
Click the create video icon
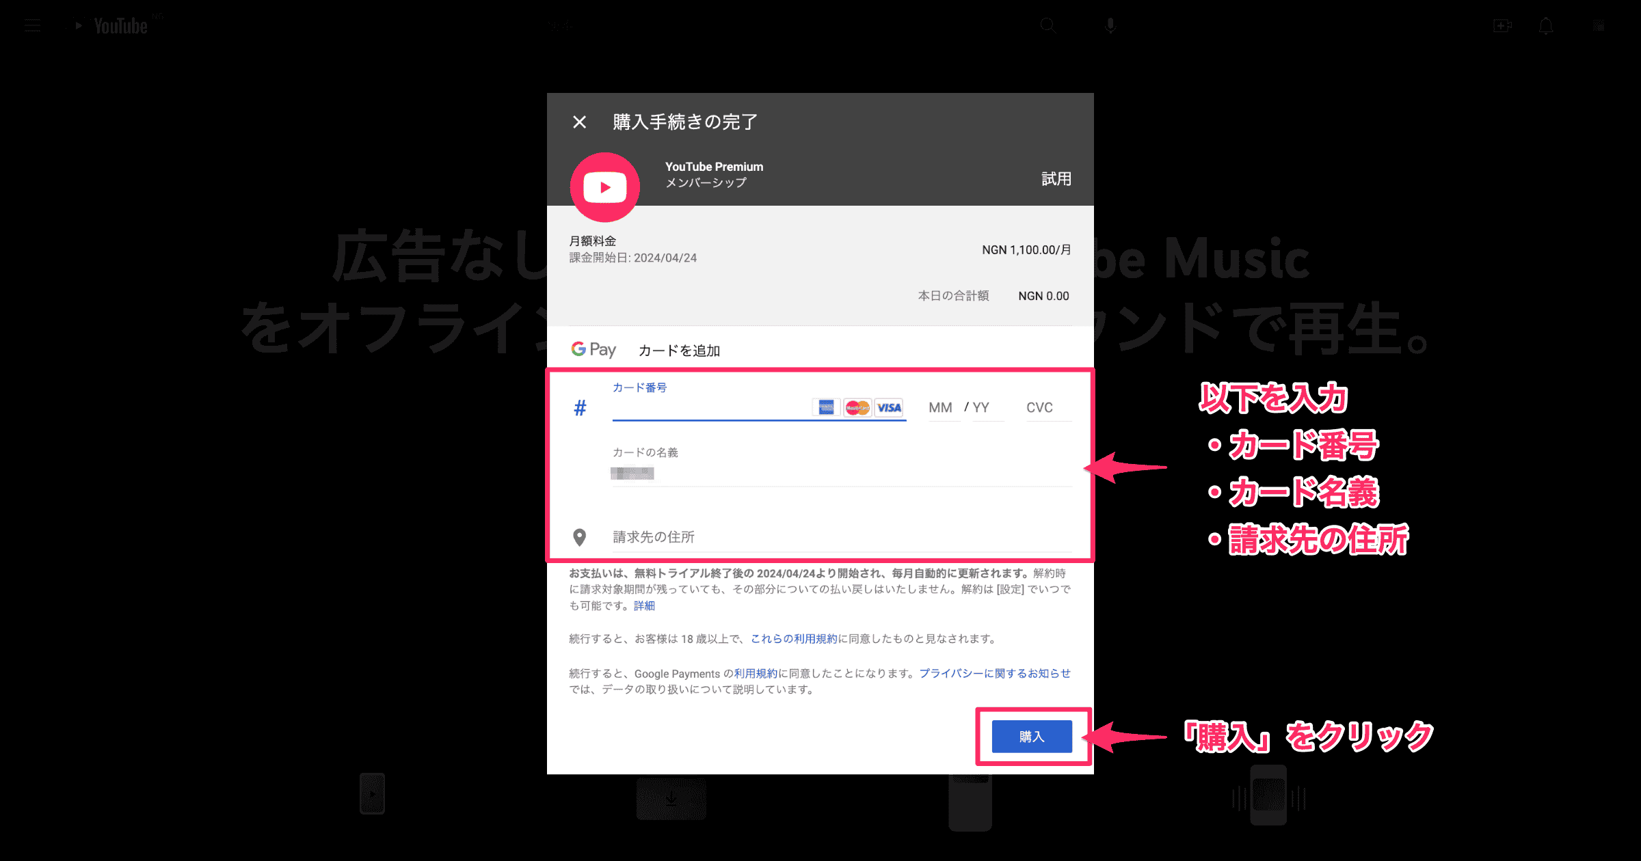(x=1502, y=26)
